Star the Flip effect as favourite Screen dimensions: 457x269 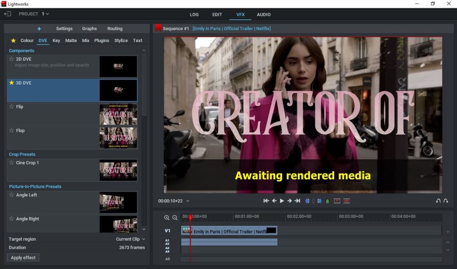pos(12,106)
